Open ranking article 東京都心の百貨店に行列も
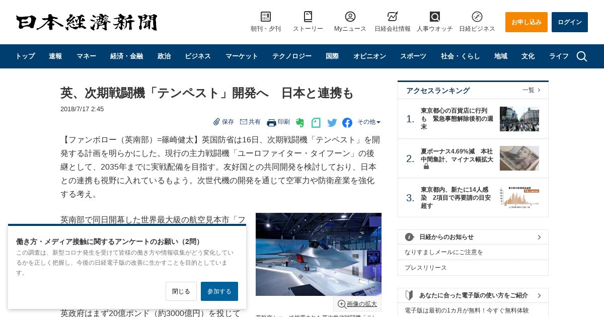The height and width of the screenshot is (317, 604). click(457, 119)
